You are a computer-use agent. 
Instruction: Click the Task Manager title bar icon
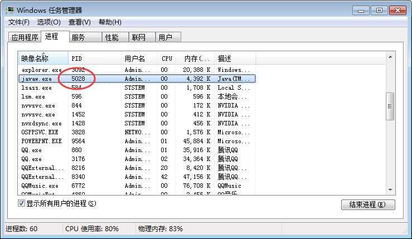click(x=10, y=10)
